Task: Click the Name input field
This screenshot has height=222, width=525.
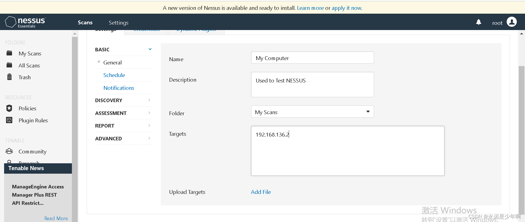Action: point(312,58)
